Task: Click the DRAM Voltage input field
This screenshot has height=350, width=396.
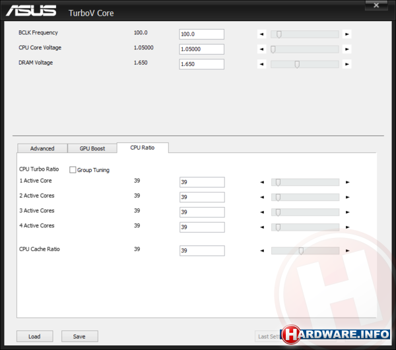Action: click(201, 64)
